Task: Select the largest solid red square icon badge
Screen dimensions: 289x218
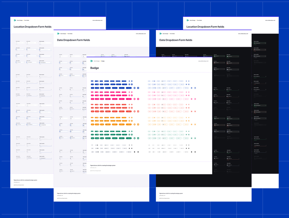Action: click(138, 111)
